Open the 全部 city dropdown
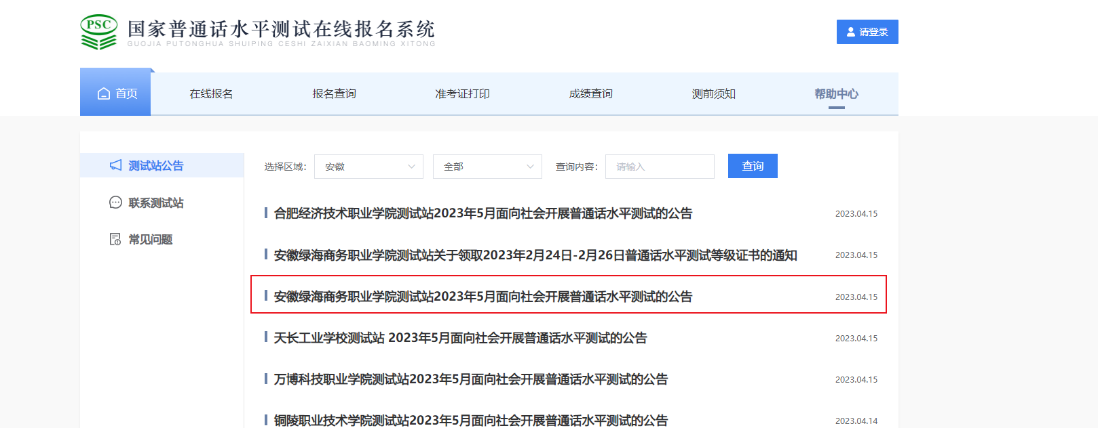 click(x=487, y=167)
